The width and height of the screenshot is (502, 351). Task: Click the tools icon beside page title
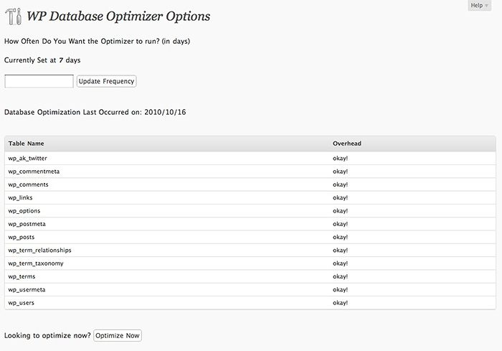point(14,17)
